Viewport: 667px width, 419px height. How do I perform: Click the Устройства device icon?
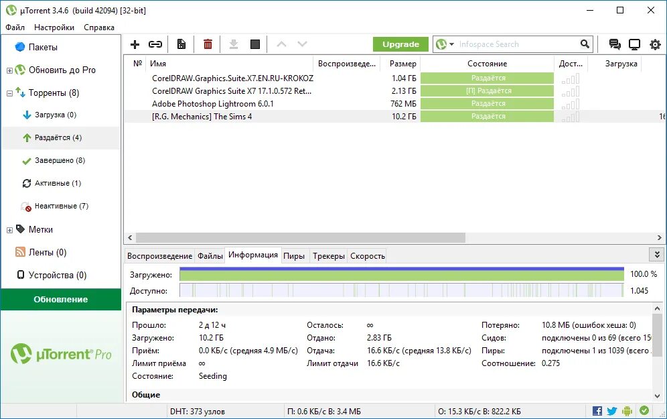pos(20,275)
